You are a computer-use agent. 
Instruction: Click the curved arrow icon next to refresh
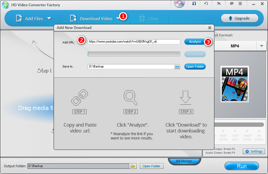[219, 3]
